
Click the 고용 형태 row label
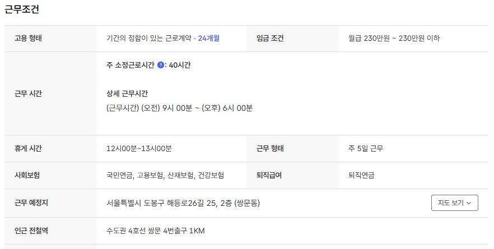29,39
